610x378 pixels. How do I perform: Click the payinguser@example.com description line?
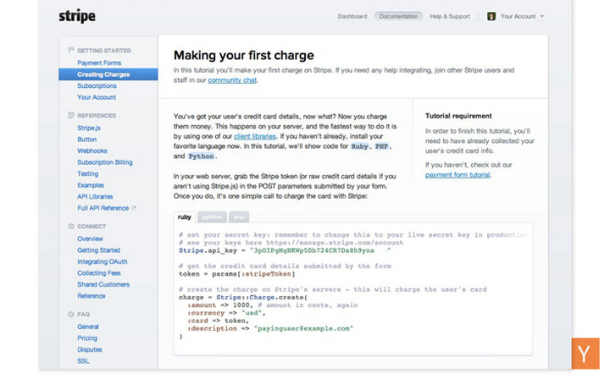[x=270, y=328]
